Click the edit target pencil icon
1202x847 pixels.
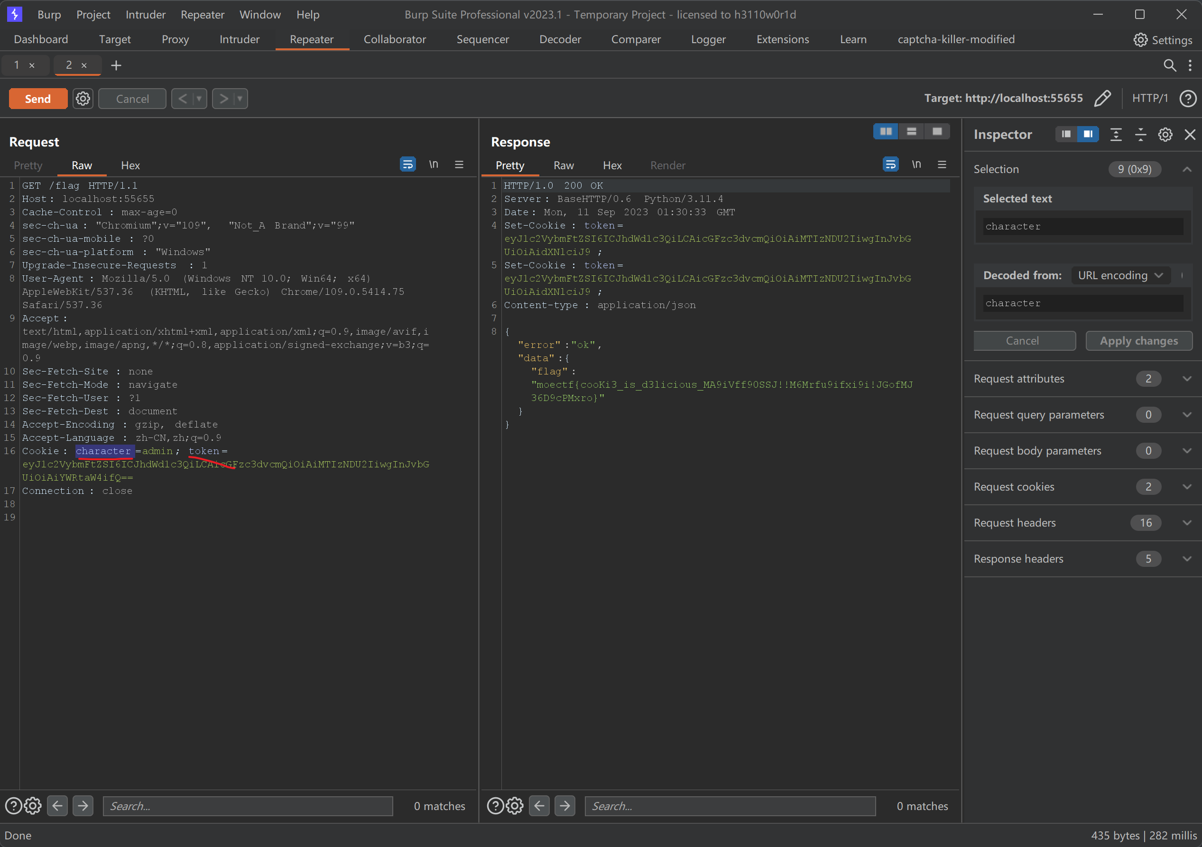(1102, 99)
